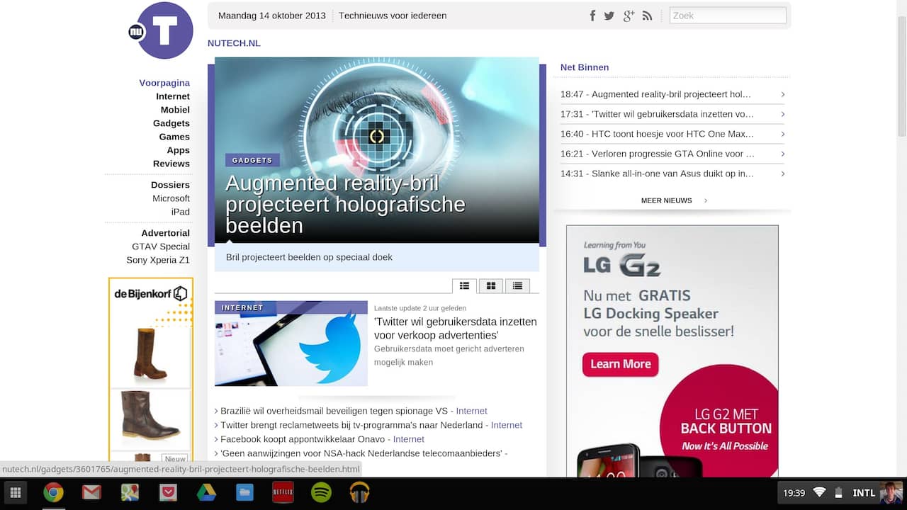The image size is (907, 510).
Task: Open Google Drive from the shelf
Action: point(206,492)
